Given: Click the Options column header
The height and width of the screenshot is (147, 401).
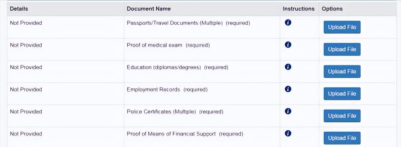Looking at the screenshot, I should (x=332, y=9).
